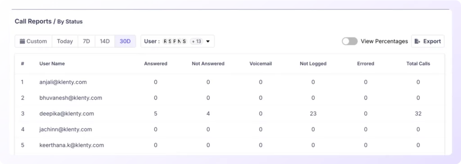
Task: Open the Custom date range picker
Action: coord(33,41)
